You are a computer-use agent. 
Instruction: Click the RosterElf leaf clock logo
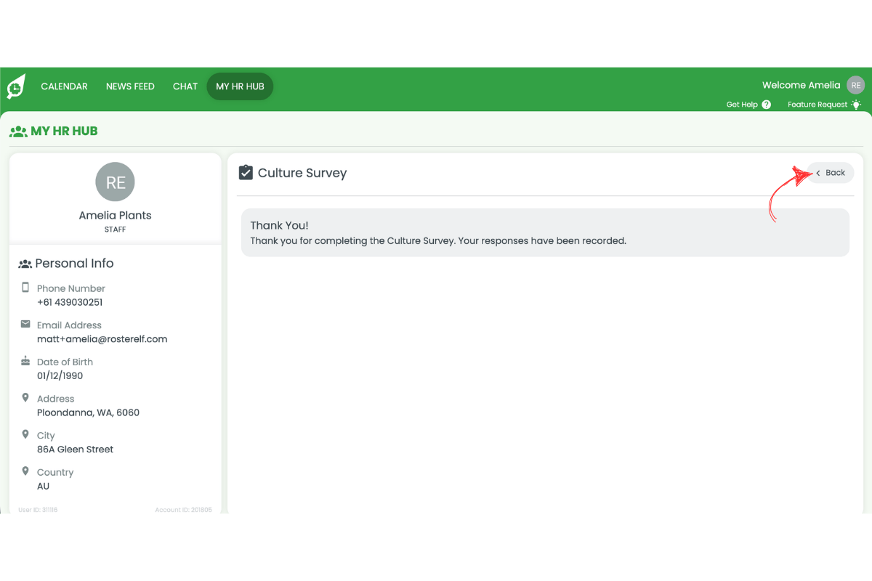pyautogui.click(x=16, y=86)
